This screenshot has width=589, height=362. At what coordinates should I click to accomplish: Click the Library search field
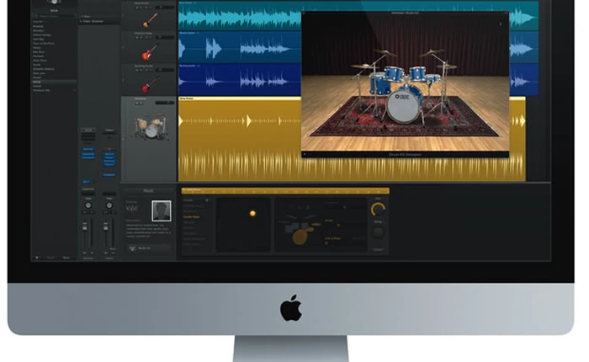coord(54,16)
